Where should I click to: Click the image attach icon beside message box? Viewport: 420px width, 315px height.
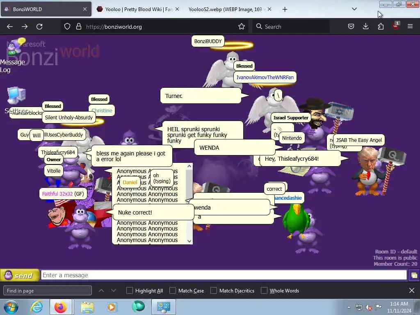coord(414,275)
